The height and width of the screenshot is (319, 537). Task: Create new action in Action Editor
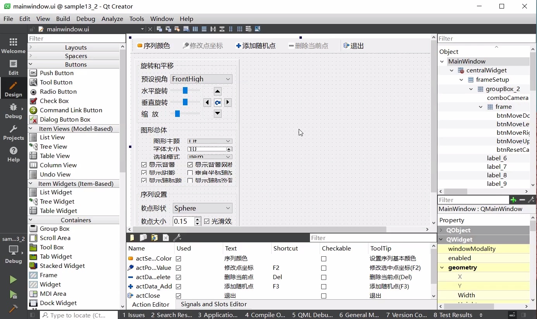tap(132, 238)
